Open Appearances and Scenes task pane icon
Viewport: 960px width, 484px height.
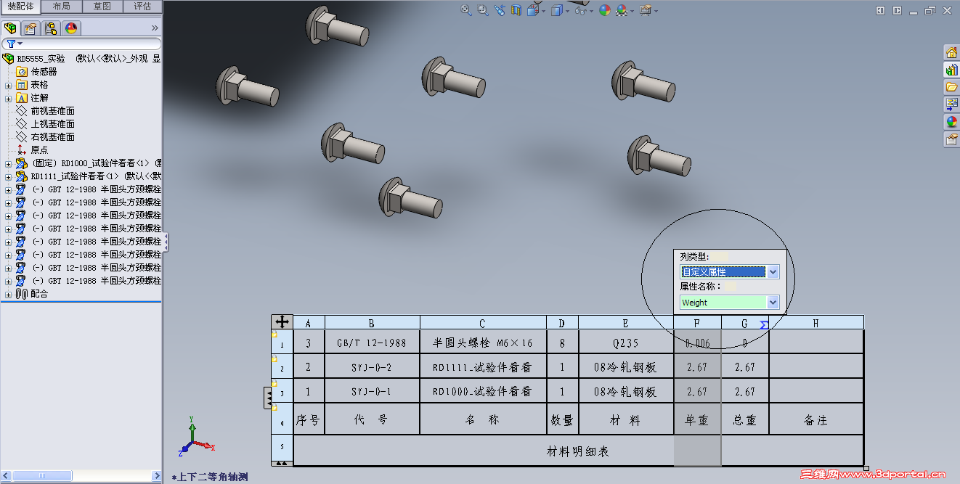point(951,121)
